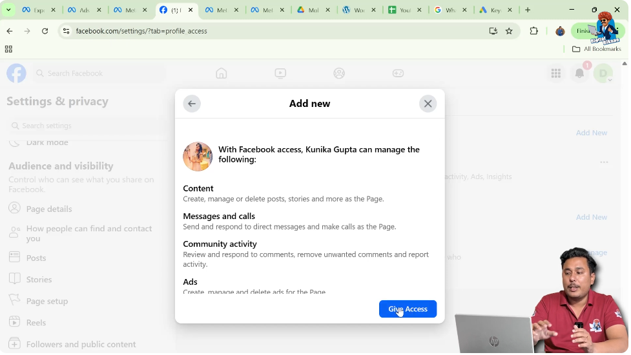
Task: Navigate back in the browser
Action: click(10, 32)
